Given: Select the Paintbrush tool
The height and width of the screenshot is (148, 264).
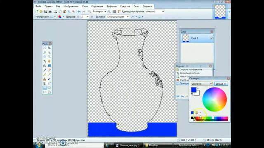Looking at the screenshot, I should [45, 70].
